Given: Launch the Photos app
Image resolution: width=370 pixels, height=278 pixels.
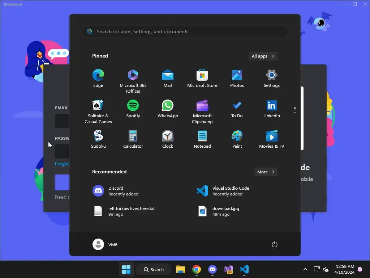Looking at the screenshot, I should [237, 79].
